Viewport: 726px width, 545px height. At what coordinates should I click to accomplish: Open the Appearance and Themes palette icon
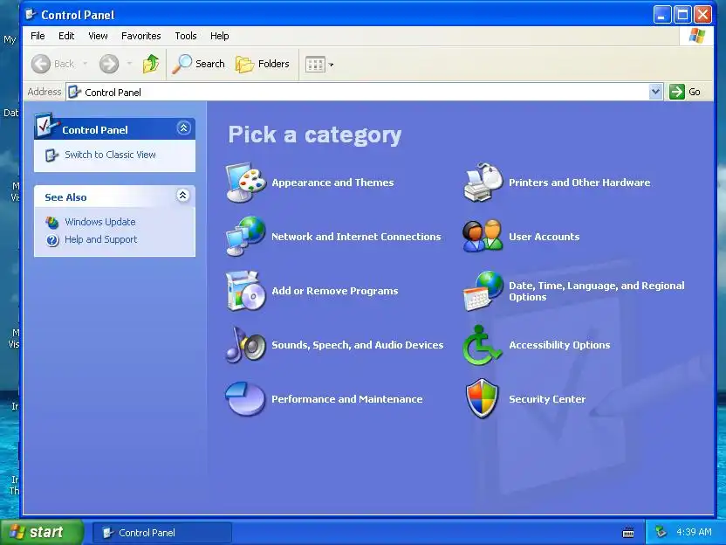[246, 183]
